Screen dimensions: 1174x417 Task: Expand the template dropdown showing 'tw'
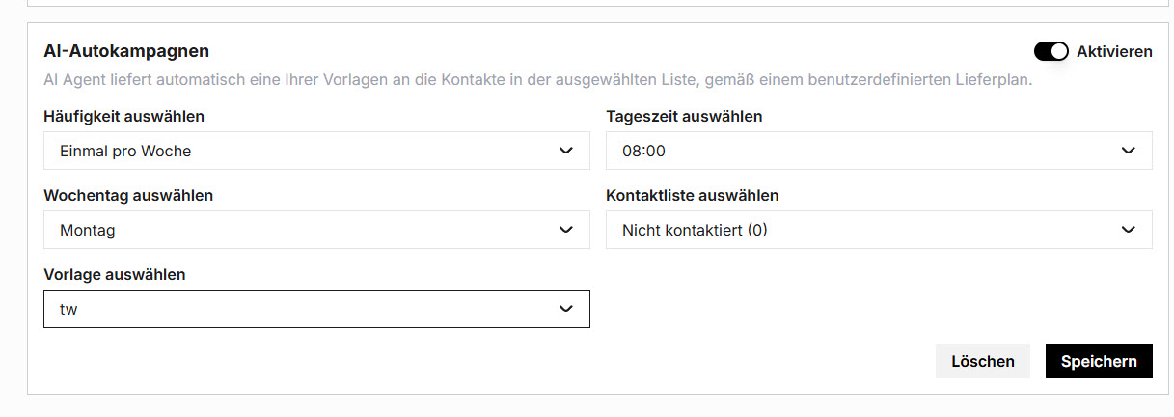[299, 309]
